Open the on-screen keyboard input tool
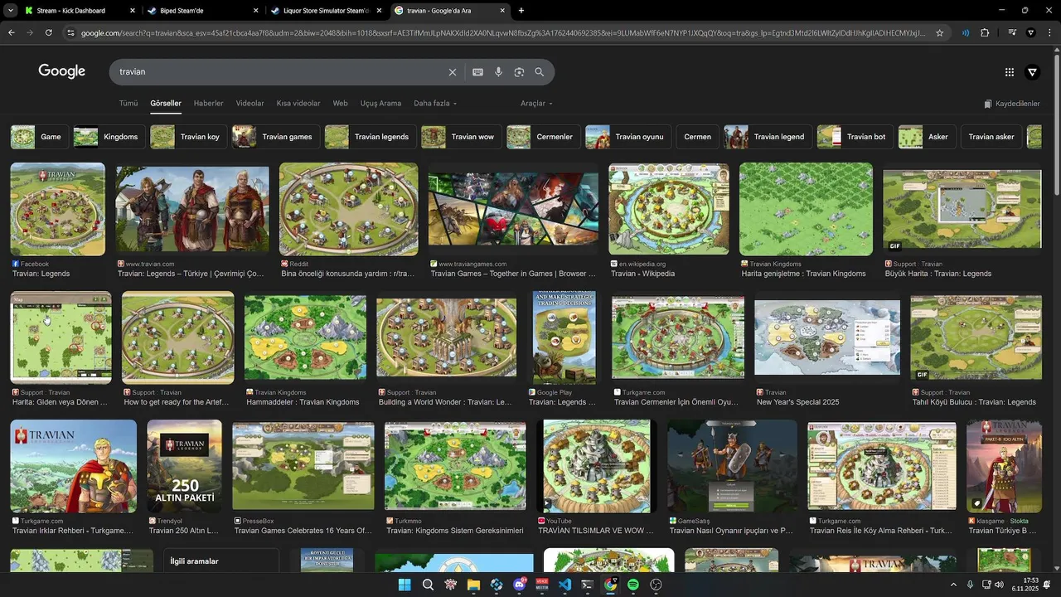 coord(477,72)
